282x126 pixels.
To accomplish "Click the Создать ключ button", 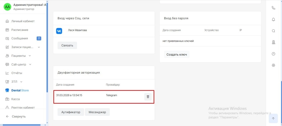I will tap(177, 55).
